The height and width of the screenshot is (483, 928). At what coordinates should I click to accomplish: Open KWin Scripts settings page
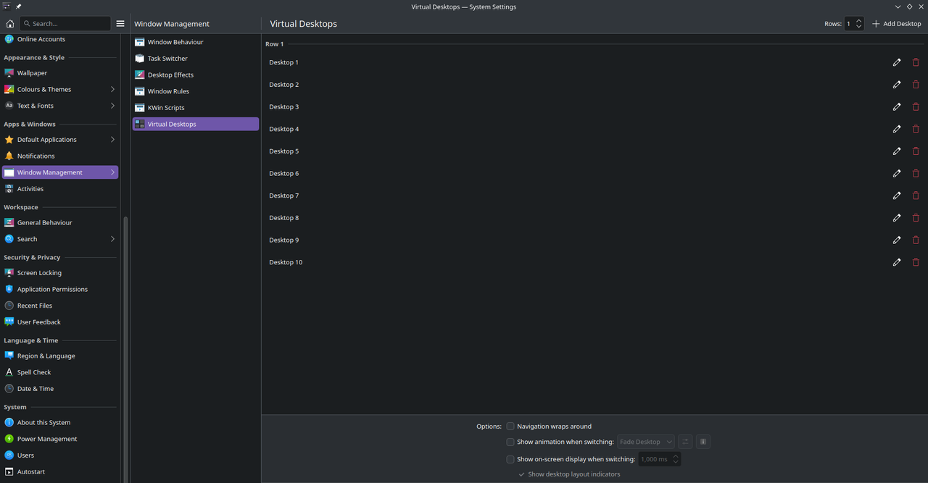tap(195, 108)
